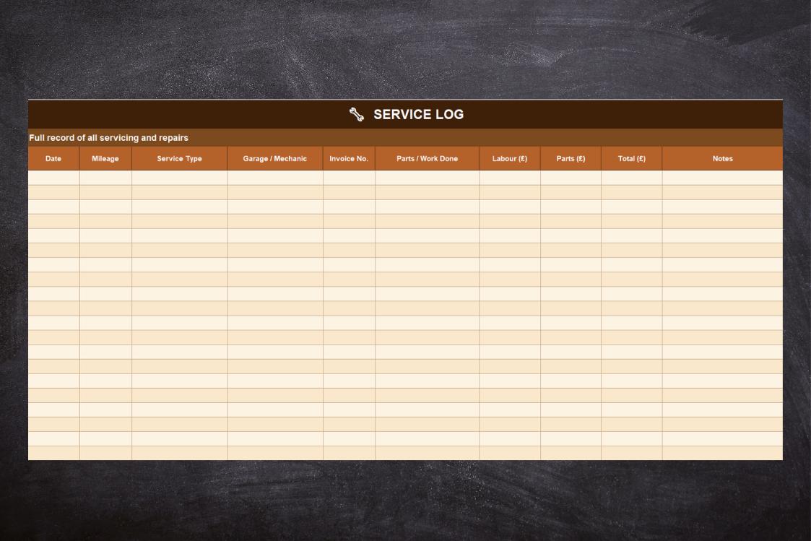Select the Parts (£) column header
This screenshot has height=541, width=811.
coord(571,158)
